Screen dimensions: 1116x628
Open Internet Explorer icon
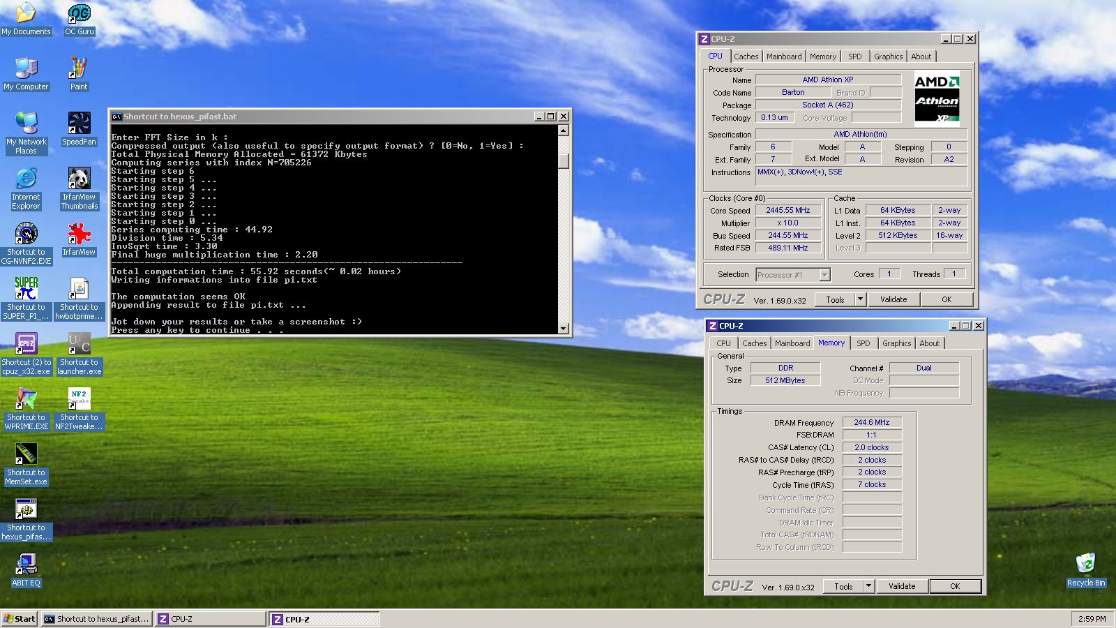point(26,188)
